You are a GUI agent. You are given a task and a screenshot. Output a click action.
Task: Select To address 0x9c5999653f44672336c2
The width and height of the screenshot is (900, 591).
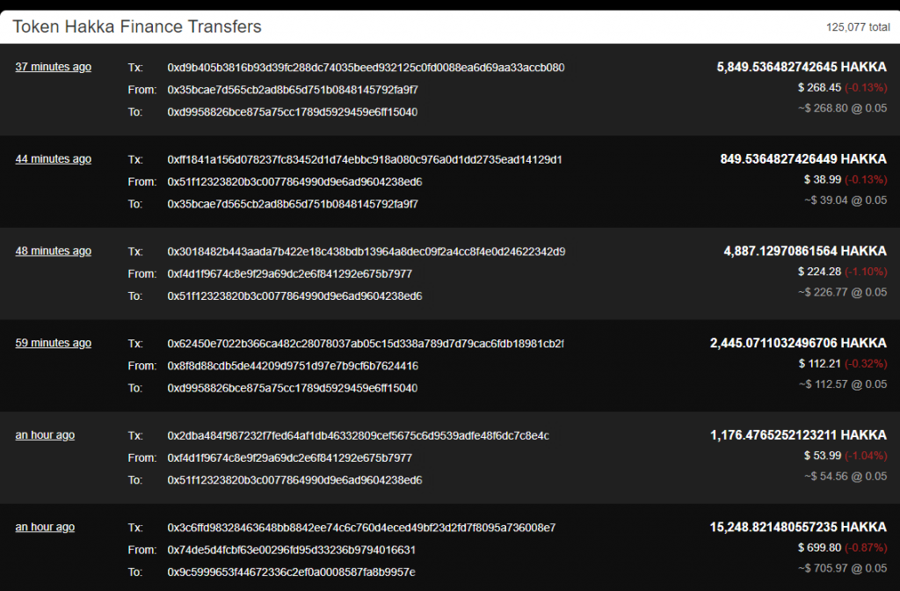291,573
